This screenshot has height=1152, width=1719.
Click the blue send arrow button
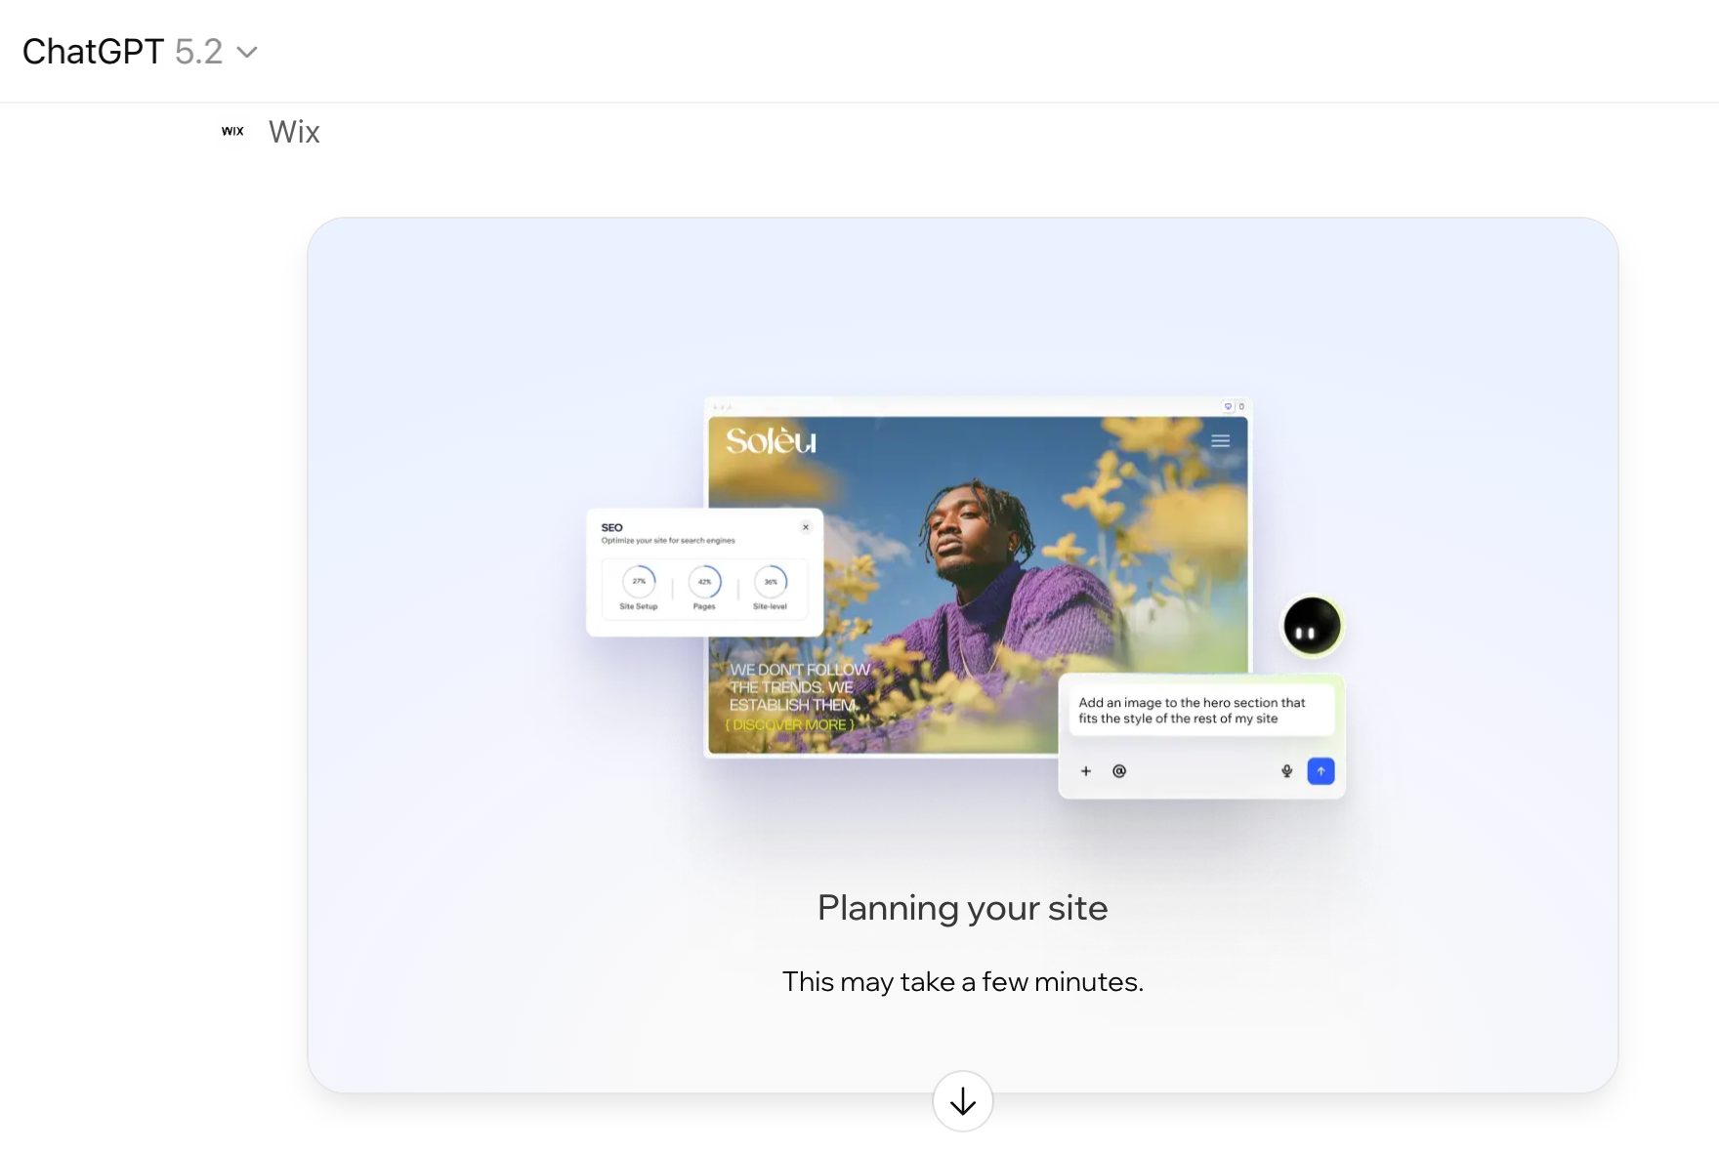[x=1321, y=770]
